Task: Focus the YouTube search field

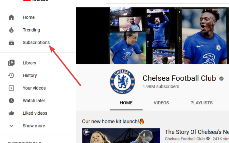Action: pos(167,1)
